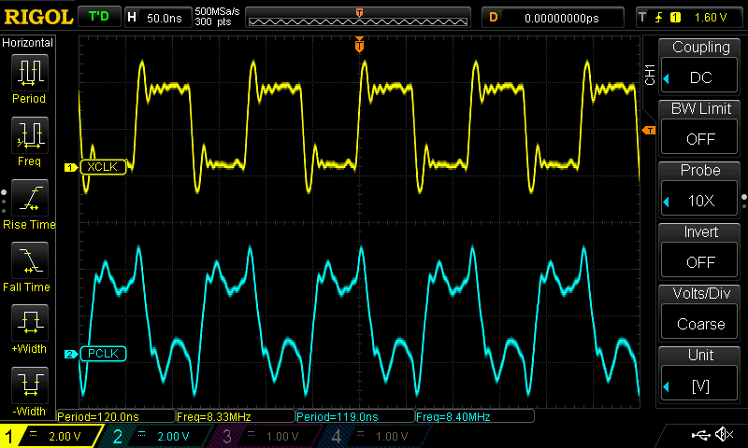Select the +Width measurement icon
This screenshot has height=448, width=748.
tap(30, 323)
